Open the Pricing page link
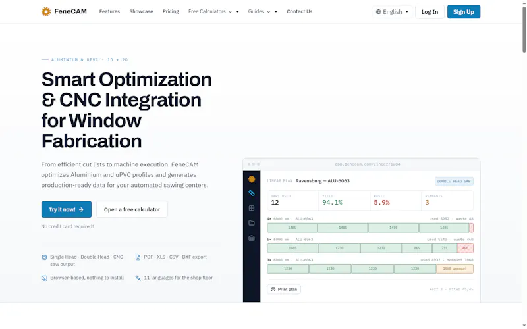Image resolution: width=527 pixels, height=329 pixels. click(x=171, y=11)
